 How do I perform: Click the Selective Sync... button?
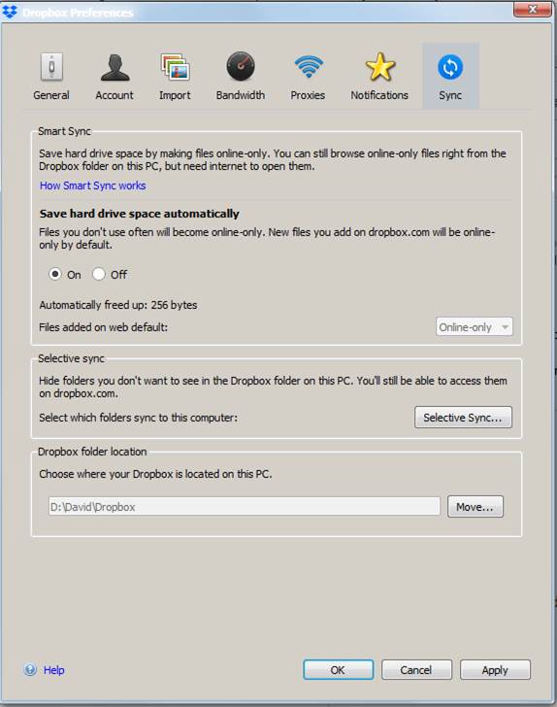click(463, 417)
